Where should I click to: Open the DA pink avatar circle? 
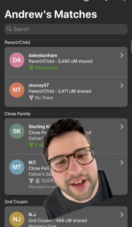click(x=17, y=60)
